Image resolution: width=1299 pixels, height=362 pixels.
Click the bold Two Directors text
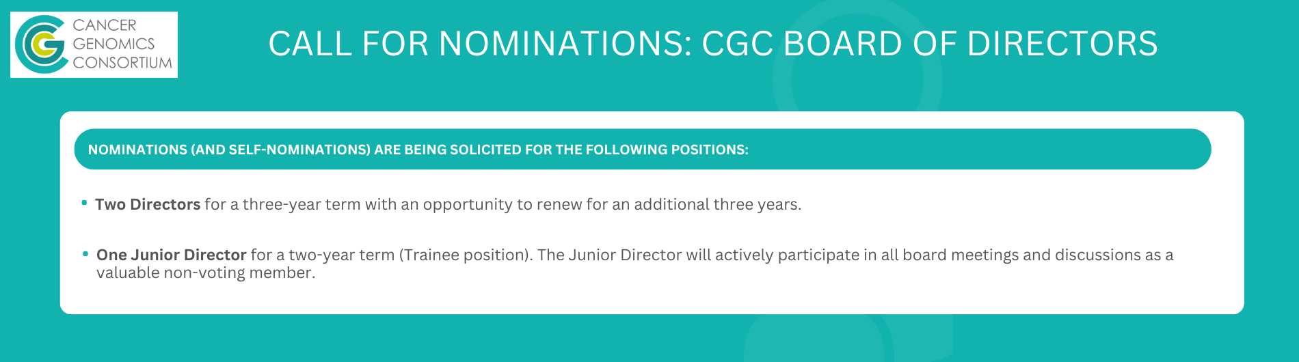tap(148, 204)
